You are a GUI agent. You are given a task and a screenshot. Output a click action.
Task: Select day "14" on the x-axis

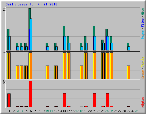(64, 111)
